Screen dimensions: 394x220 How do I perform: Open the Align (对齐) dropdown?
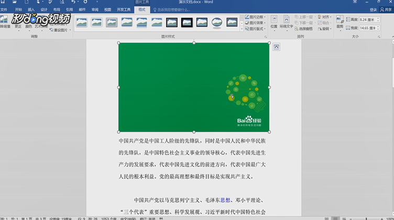tap(325, 17)
